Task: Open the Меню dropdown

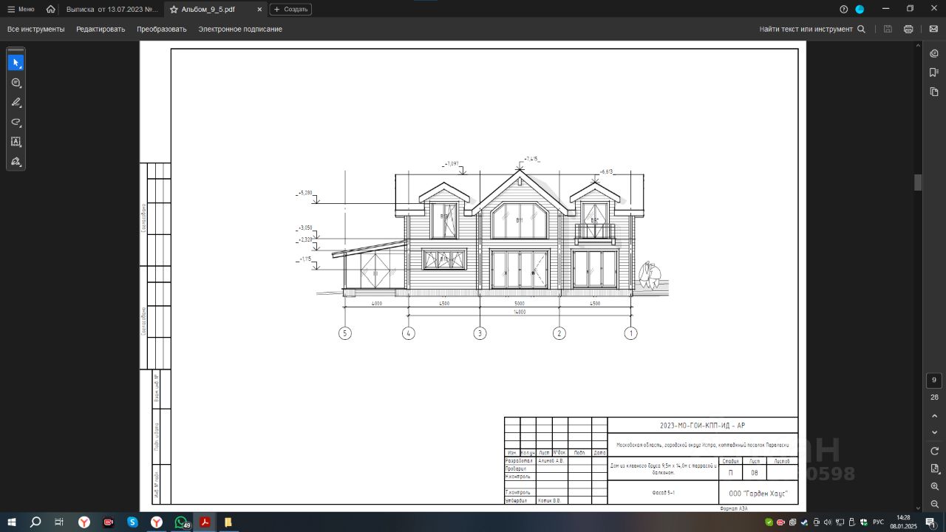Action: coord(21,10)
